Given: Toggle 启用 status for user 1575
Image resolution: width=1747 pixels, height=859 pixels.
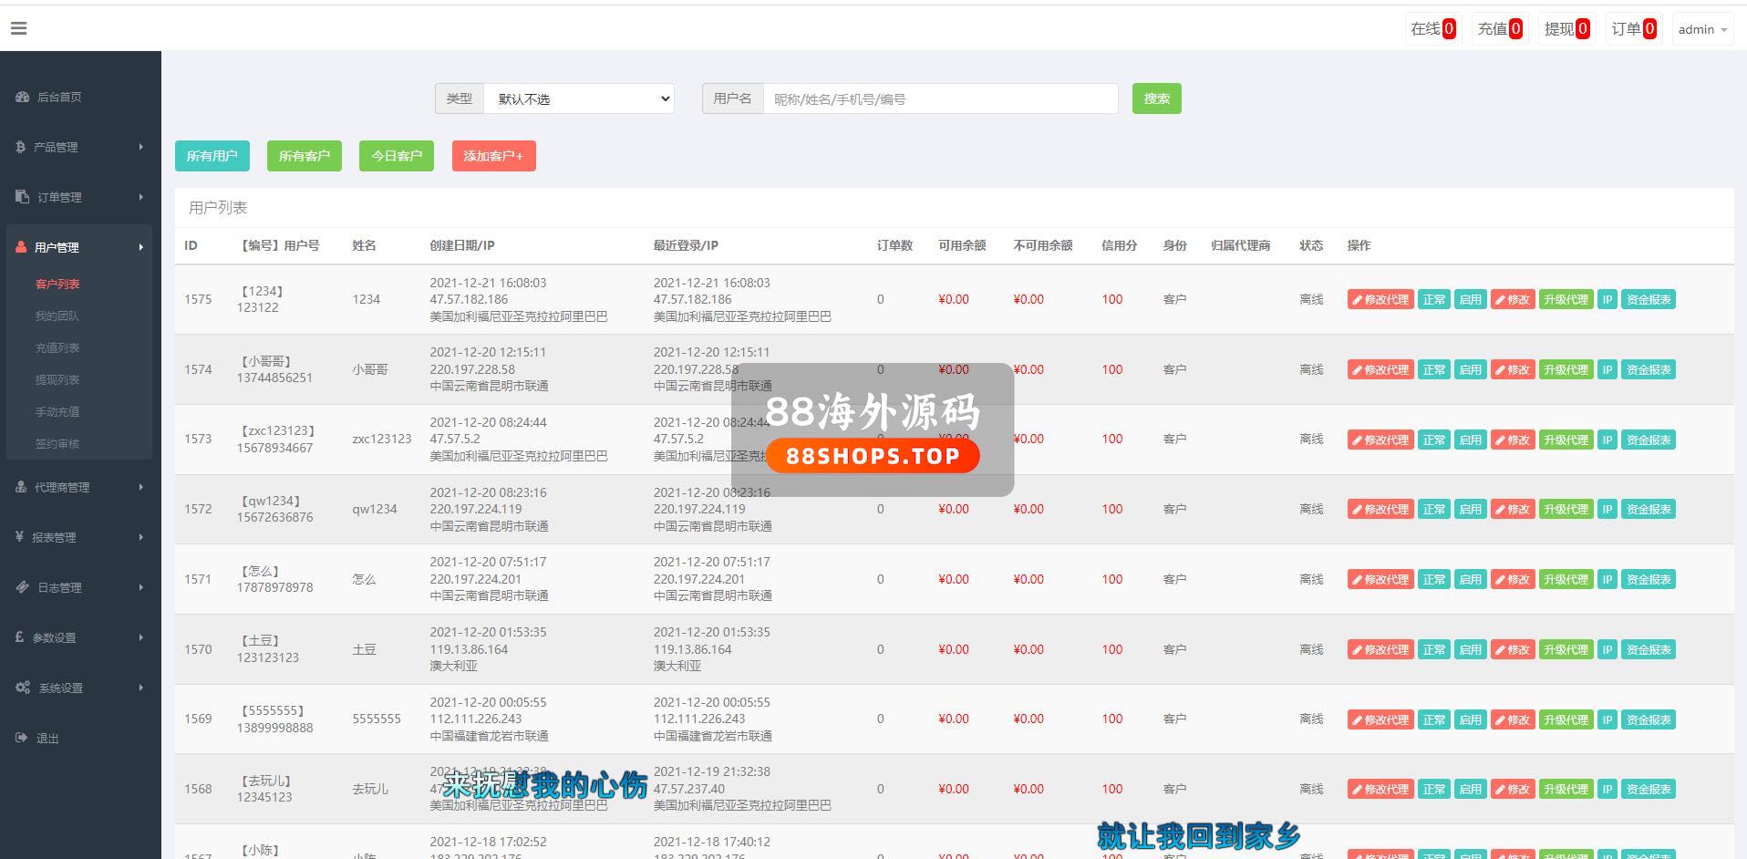Looking at the screenshot, I should click(1470, 299).
